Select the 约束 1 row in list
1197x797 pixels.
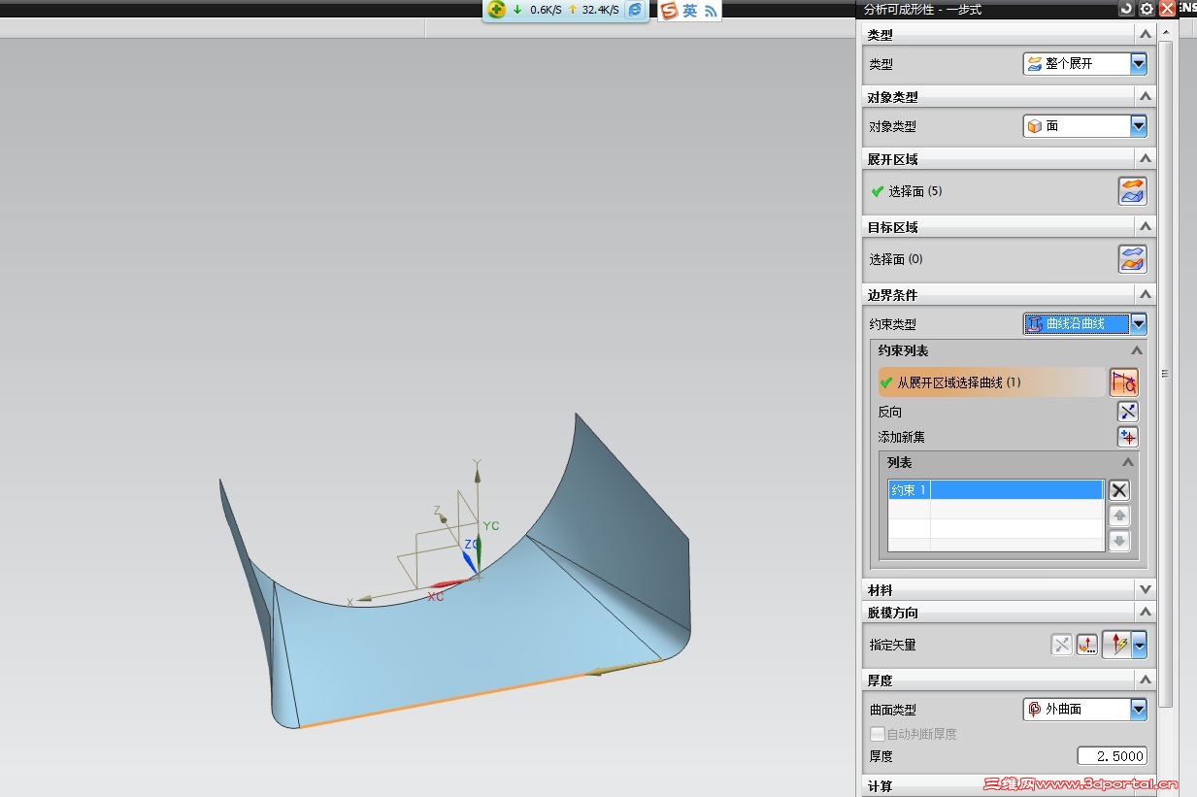click(996, 490)
